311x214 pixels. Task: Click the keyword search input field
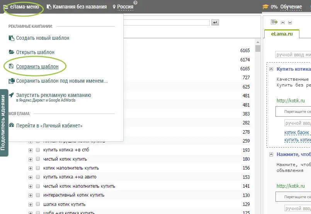click(x=166, y=22)
